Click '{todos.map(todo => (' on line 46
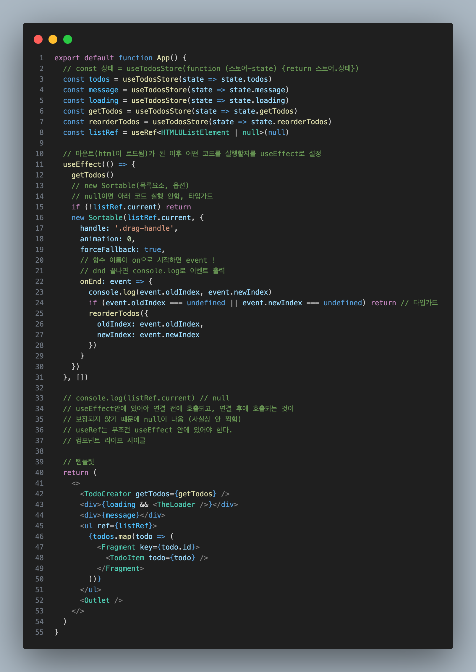This screenshot has width=476, height=672. [x=131, y=537]
